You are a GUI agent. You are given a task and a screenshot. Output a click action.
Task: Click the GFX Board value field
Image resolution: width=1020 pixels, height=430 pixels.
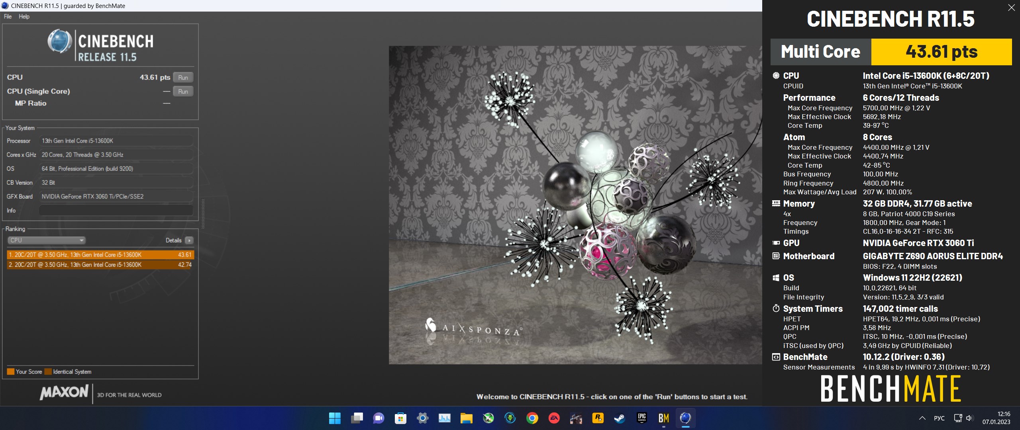click(116, 196)
